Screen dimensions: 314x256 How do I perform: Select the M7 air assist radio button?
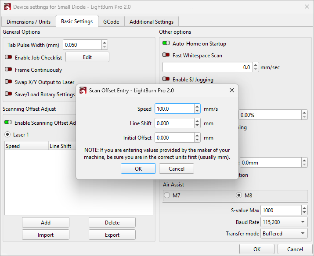coord(167,195)
